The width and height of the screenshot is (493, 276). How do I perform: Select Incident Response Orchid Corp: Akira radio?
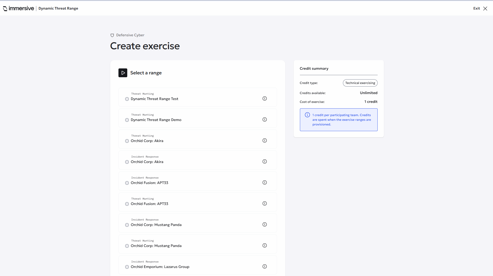click(x=127, y=162)
